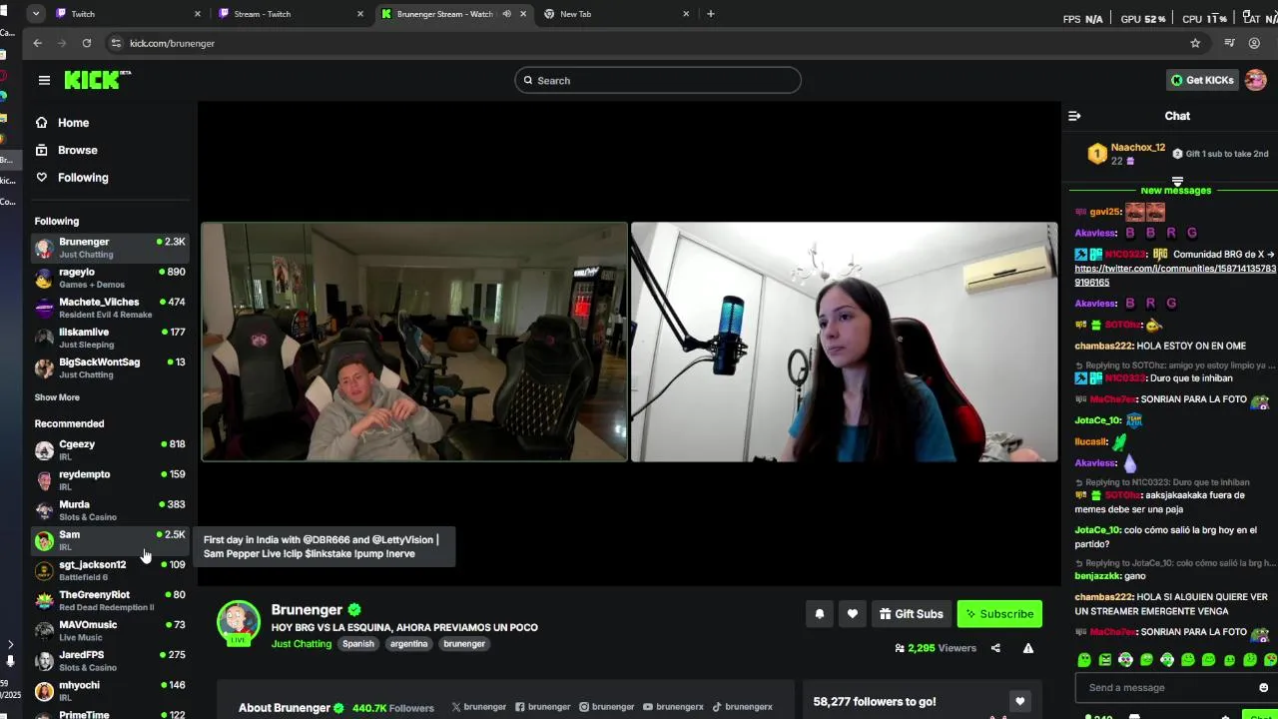Image resolution: width=1278 pixels, height=719 pixels.
Task: Click Brunenger's streamer avatar with LIVE badge
Action: 239,623
